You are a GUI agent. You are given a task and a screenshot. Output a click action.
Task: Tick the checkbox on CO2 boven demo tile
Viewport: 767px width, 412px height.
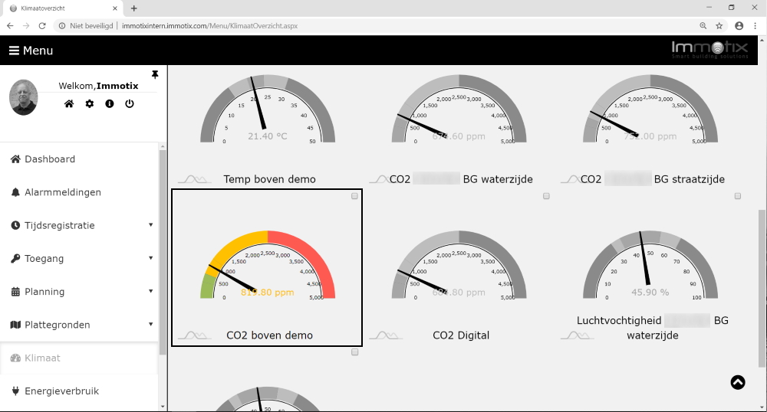(x=354, y=197)
